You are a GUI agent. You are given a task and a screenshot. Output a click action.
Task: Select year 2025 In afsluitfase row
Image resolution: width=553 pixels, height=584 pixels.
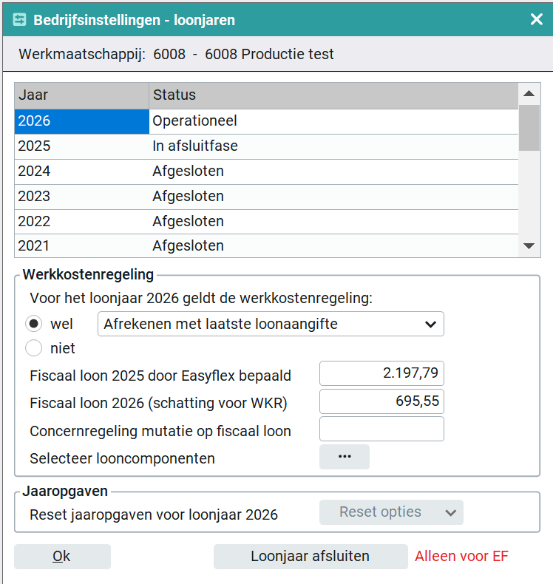[x=266, y=146]
